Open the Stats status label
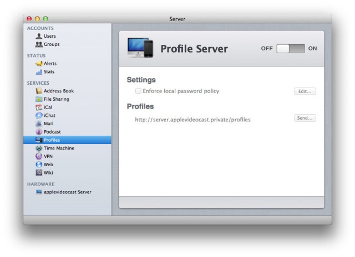Viewport: 355px width, 257px height. 49,72
